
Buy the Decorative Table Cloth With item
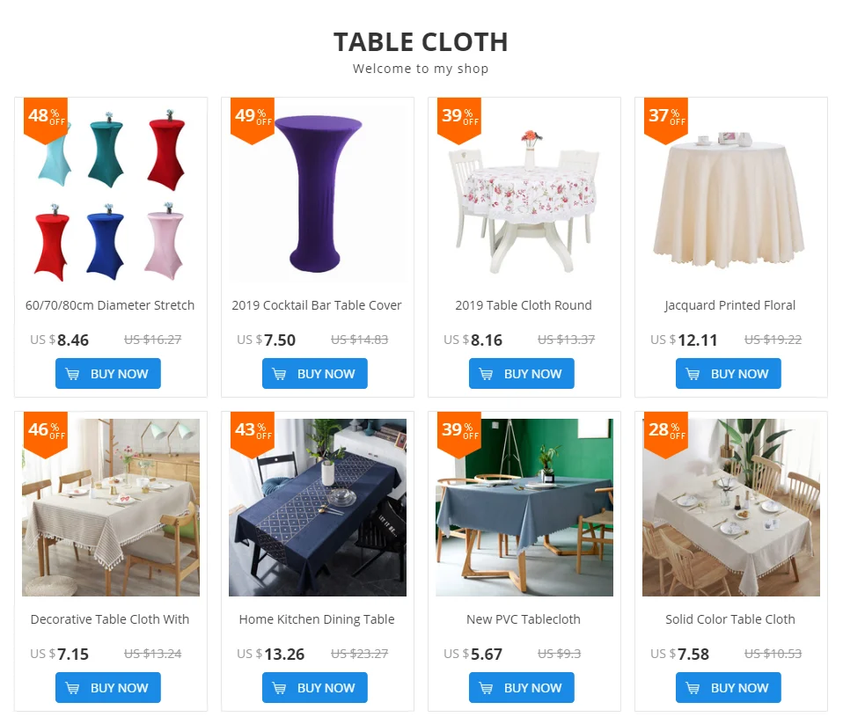[108, 687]
